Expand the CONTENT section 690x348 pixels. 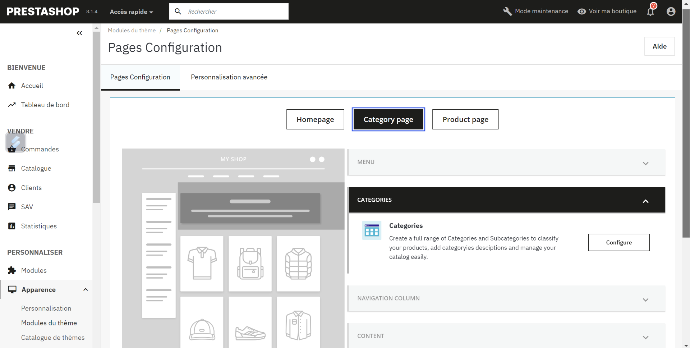[506, 336]
